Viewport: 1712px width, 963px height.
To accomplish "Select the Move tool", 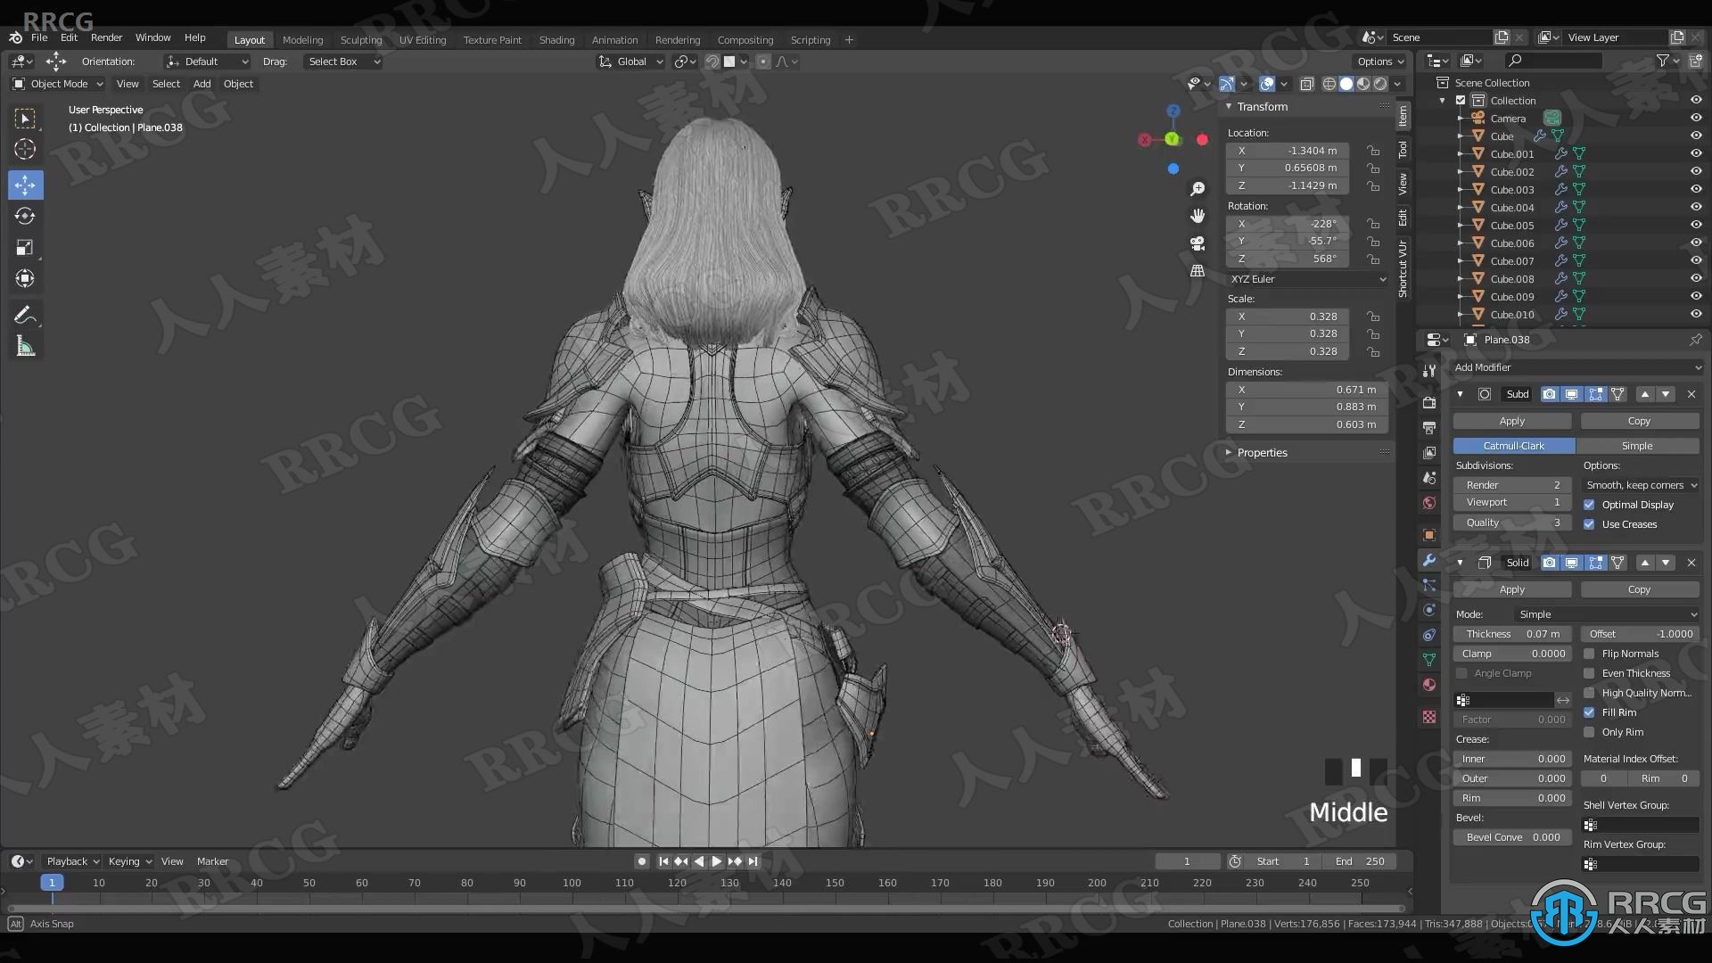I will [x=25, y=185].
